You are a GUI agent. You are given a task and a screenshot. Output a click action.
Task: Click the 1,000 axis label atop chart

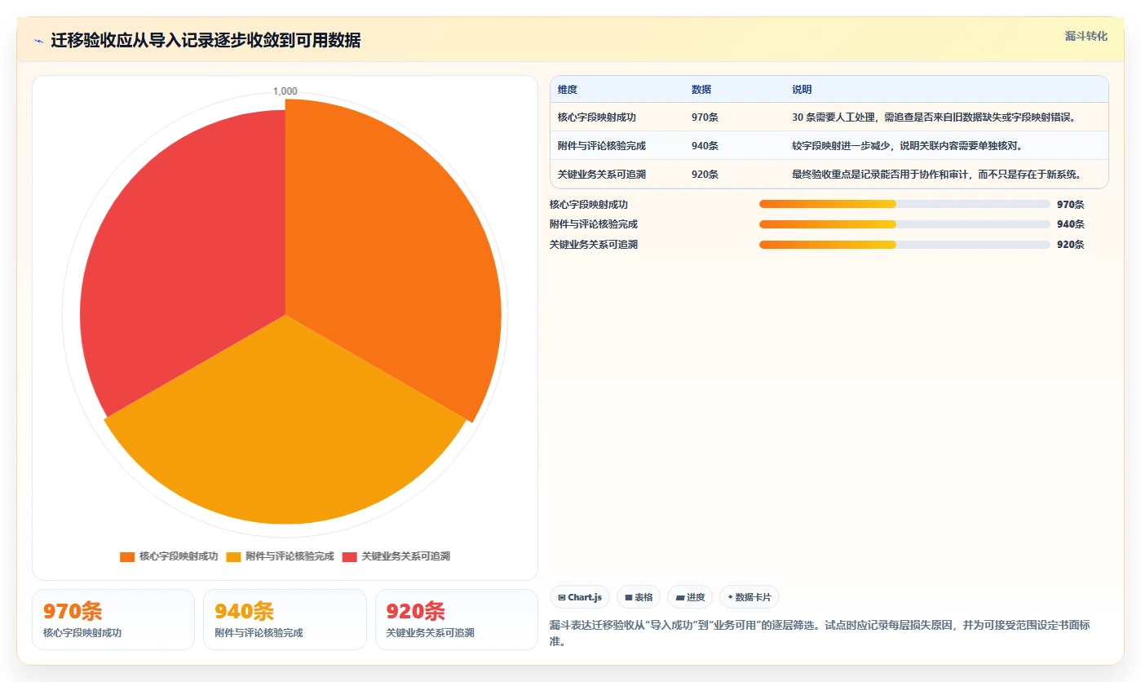(285, 91)
